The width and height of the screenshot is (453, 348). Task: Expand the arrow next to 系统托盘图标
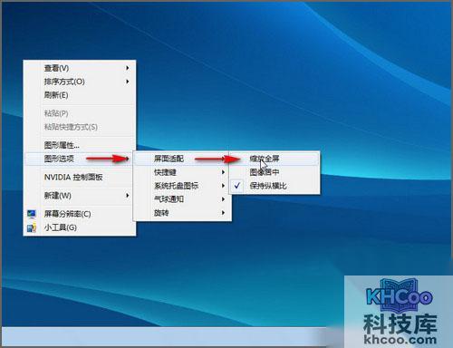(223, 186)
